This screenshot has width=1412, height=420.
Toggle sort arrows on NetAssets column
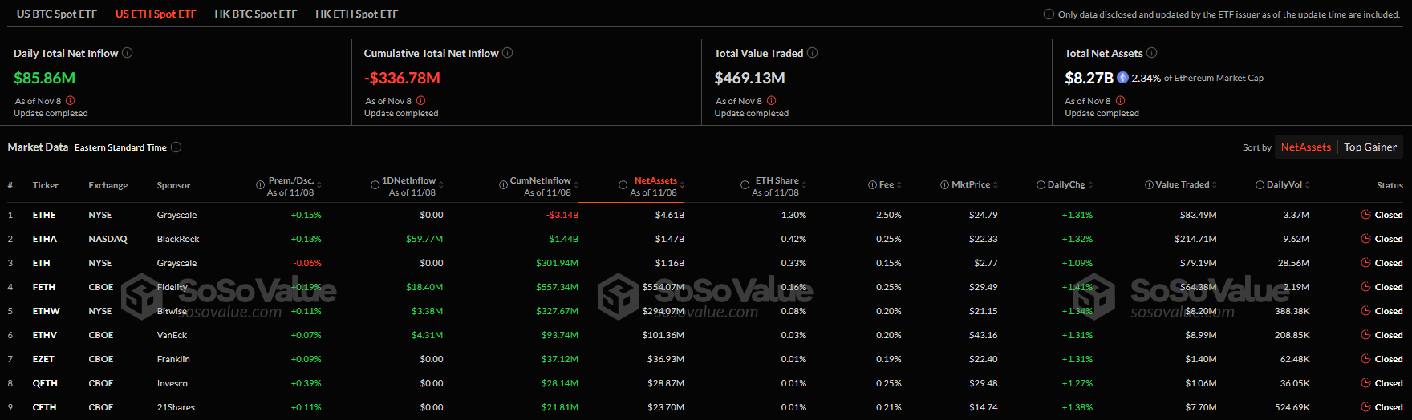[682, 185]
